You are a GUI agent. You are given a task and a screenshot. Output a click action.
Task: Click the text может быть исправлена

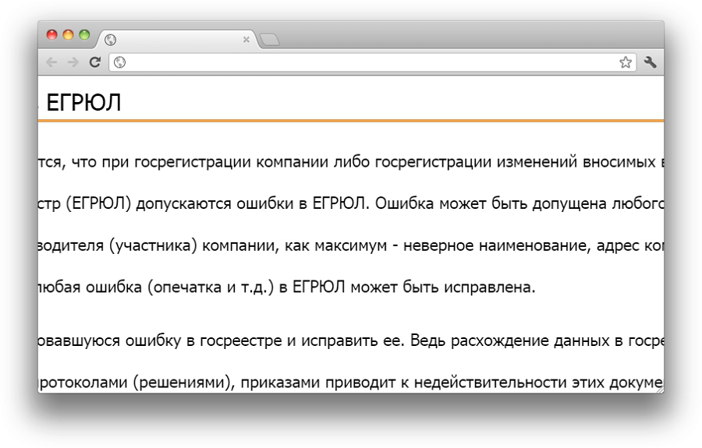[443, 287]
